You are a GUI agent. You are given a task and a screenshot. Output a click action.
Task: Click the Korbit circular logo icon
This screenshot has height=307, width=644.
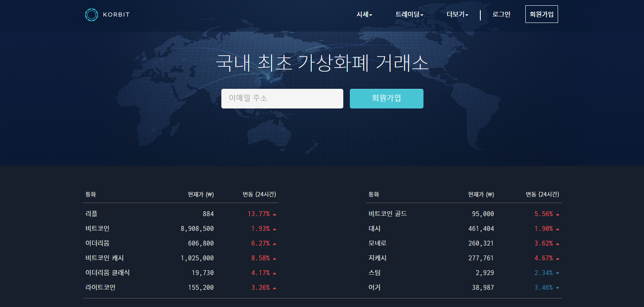(x=92, y=15)
